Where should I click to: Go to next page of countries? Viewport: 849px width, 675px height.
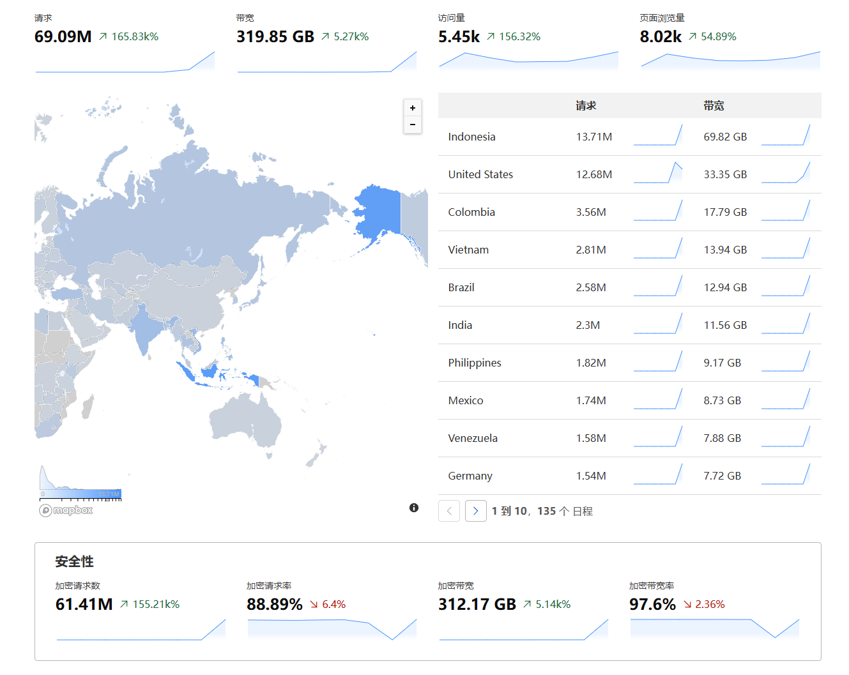click(475, 511)
